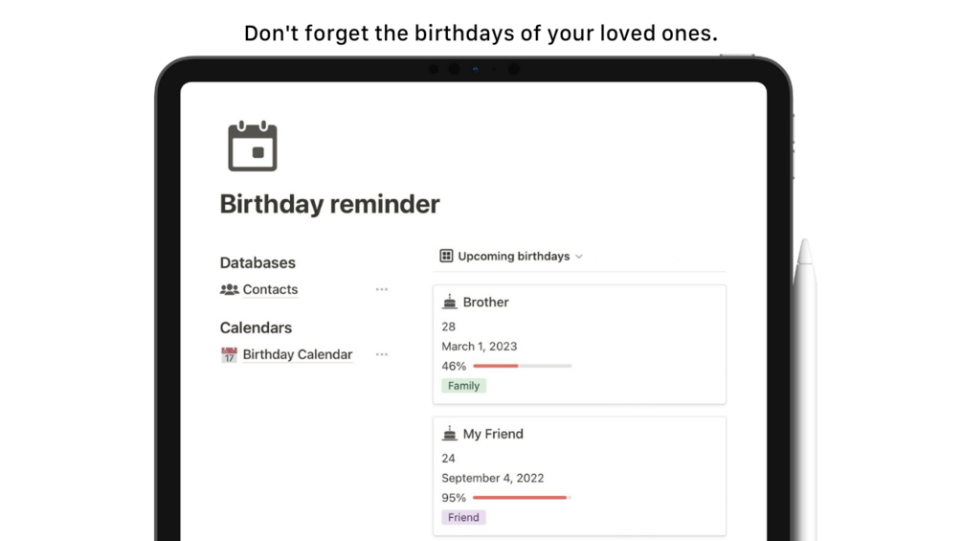Open the Contacts database link
The width and height of the screenshot is (962, 541).
(x=270, y=289)
